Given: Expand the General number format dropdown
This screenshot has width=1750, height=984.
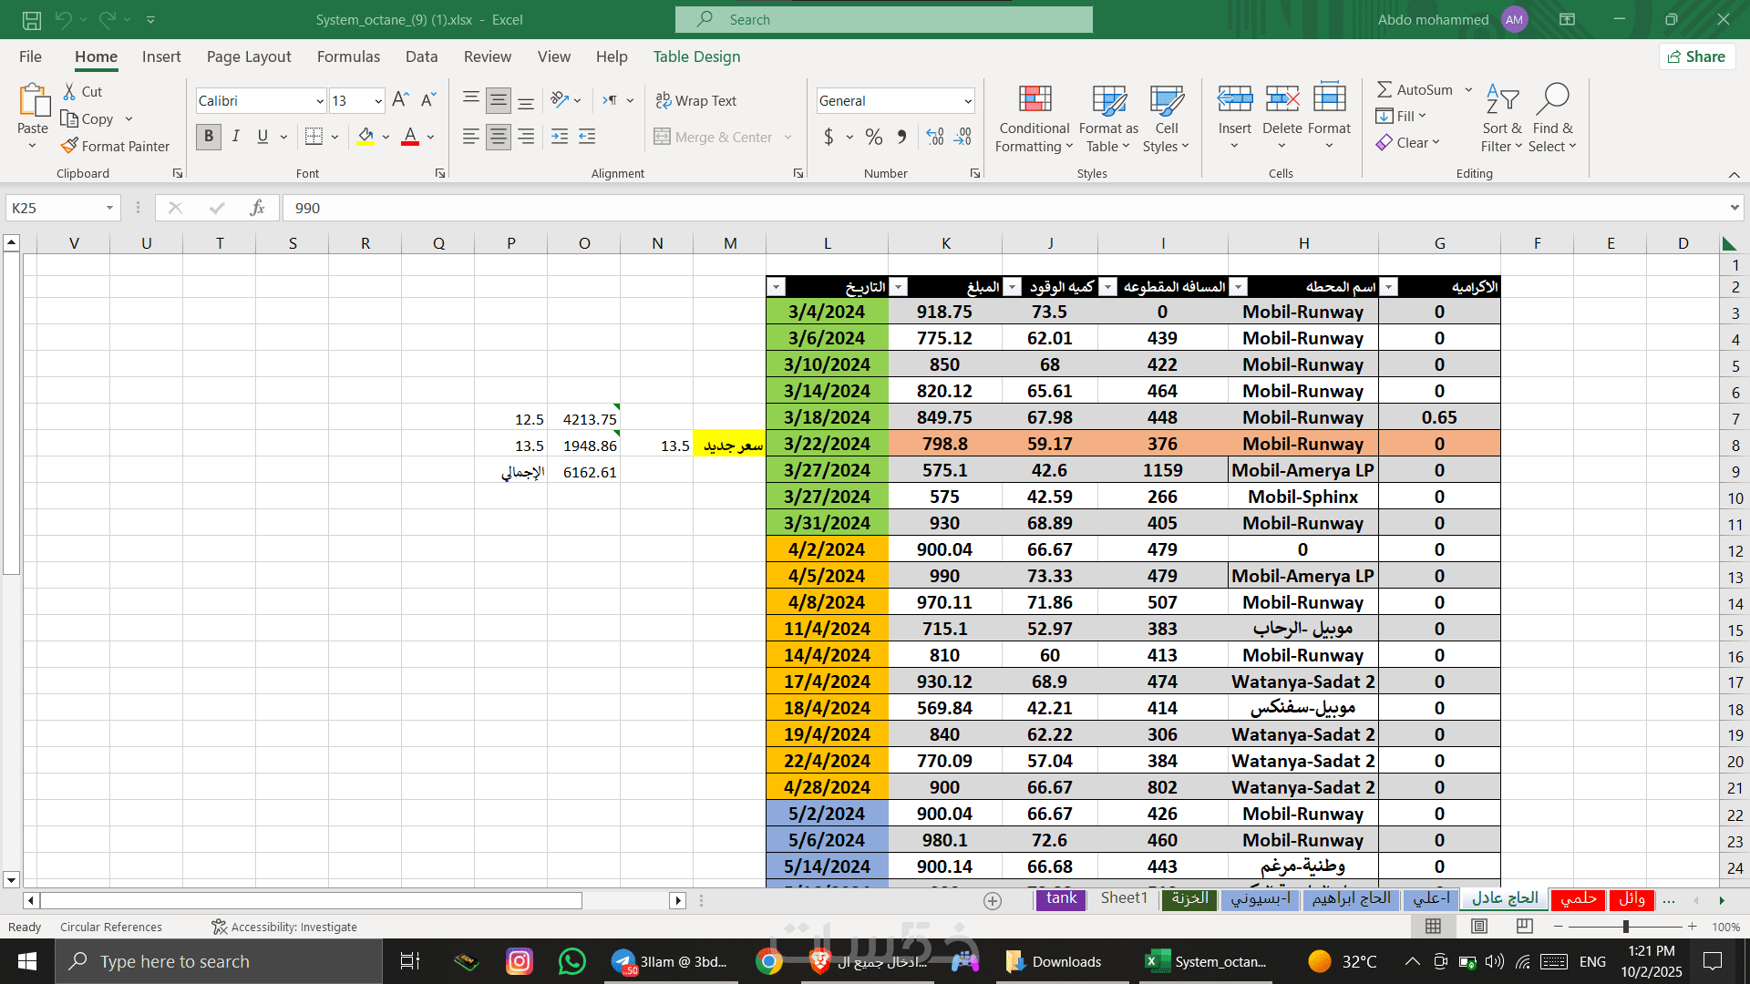Looking at the screenshot, I should click(x=967, y=101).
